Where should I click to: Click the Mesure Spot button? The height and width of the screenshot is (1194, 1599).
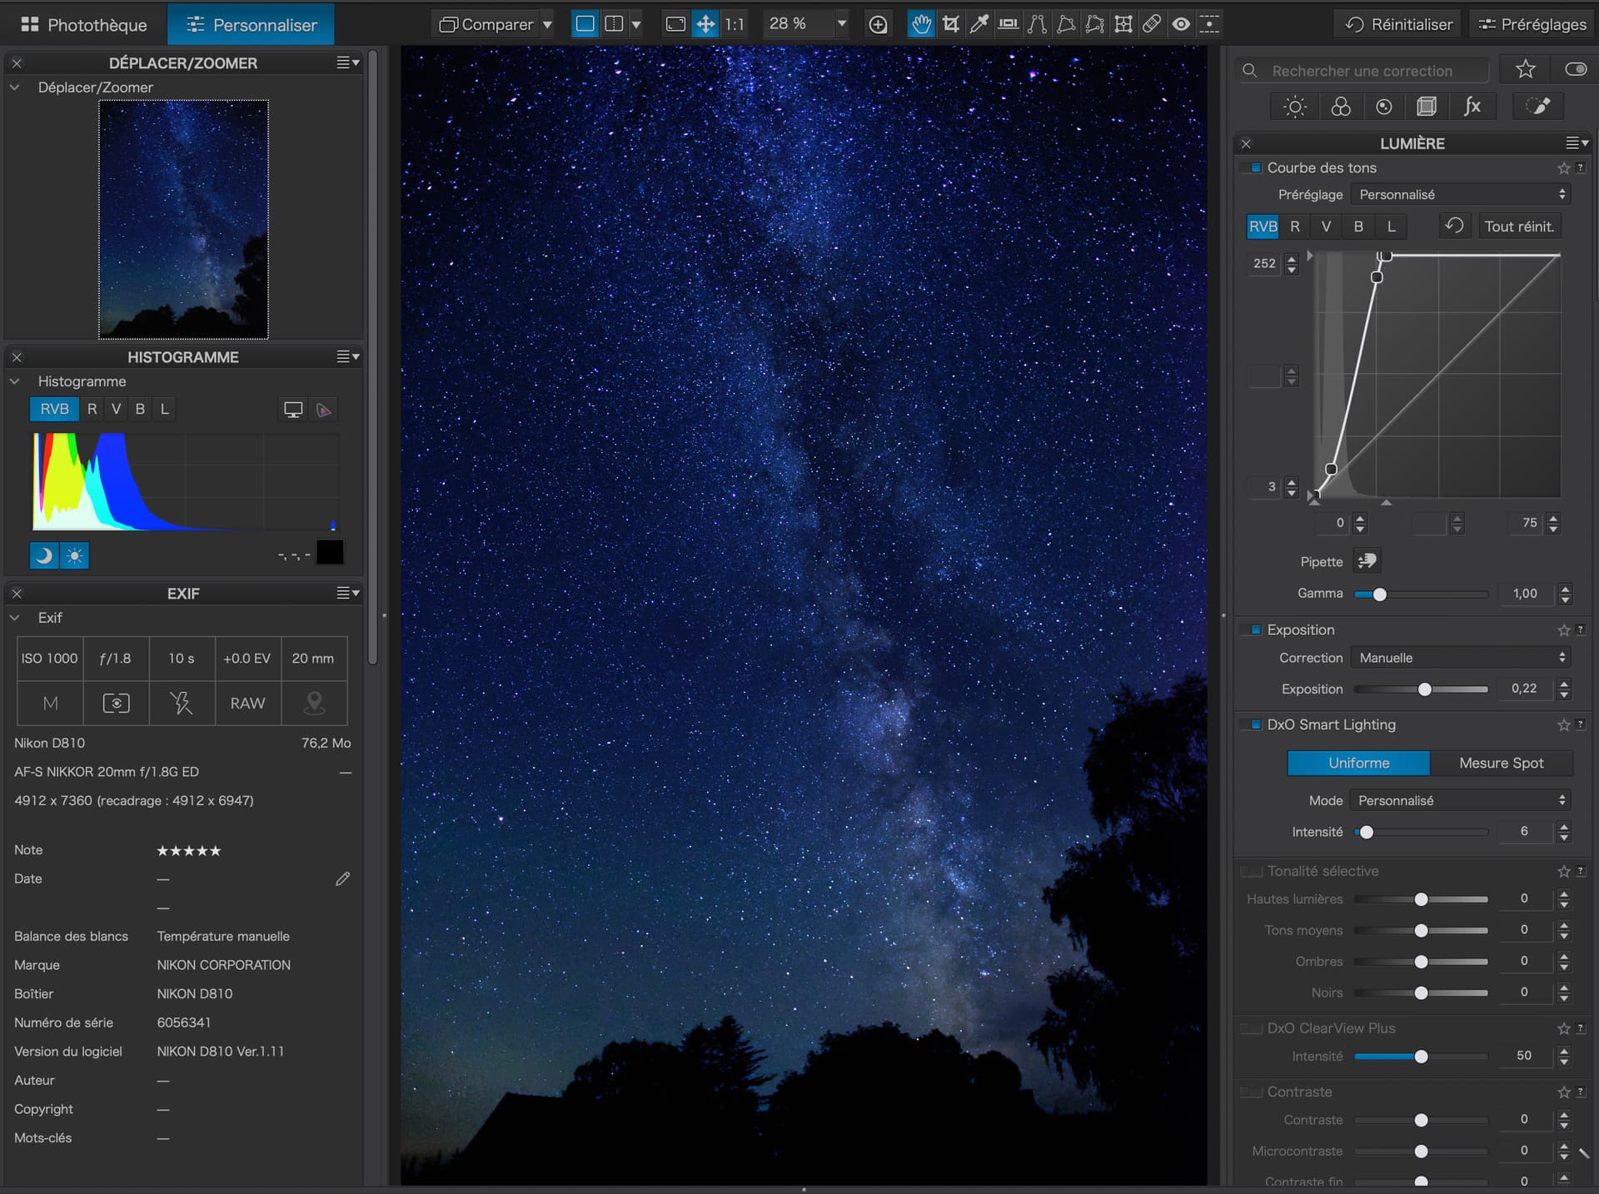coord(1501,763)
